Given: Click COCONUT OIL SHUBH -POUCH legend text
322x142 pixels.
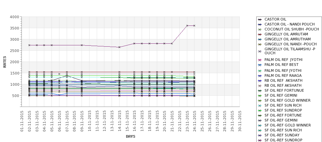Looking at the screenshot, I should pyautogui.click(x=292, y=29).
